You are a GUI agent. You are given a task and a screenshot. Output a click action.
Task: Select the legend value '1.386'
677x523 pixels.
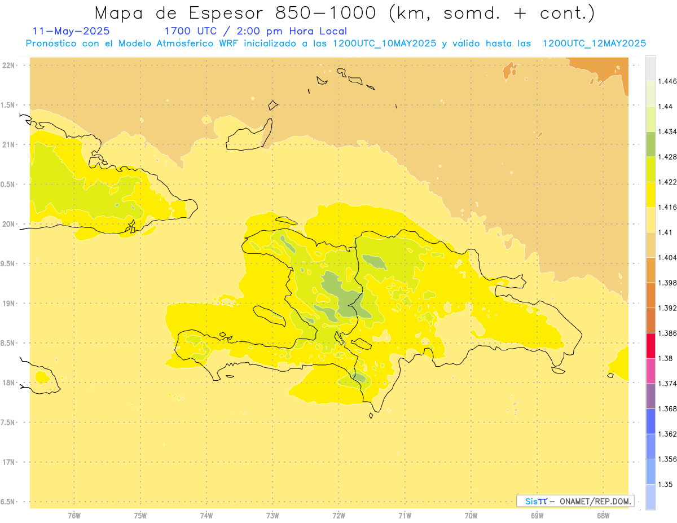[667, 333]
